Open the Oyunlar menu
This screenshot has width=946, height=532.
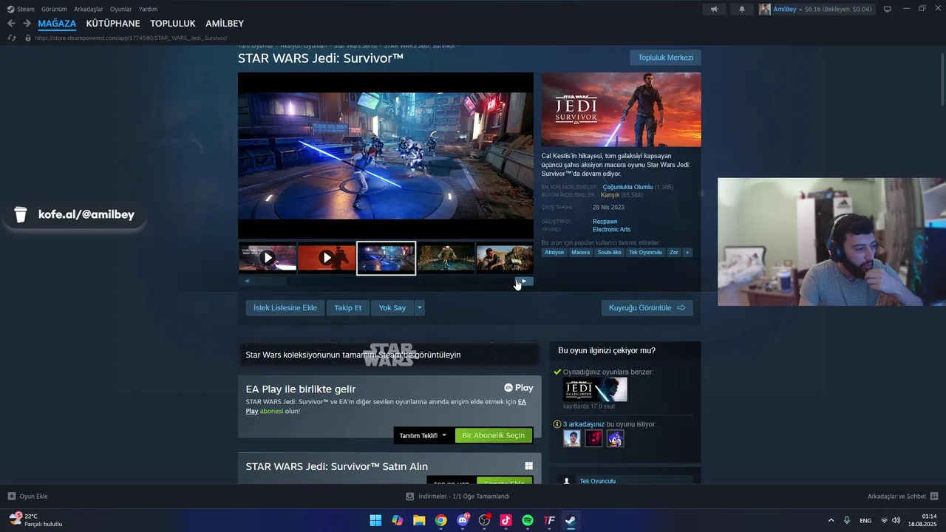point(121,9)
